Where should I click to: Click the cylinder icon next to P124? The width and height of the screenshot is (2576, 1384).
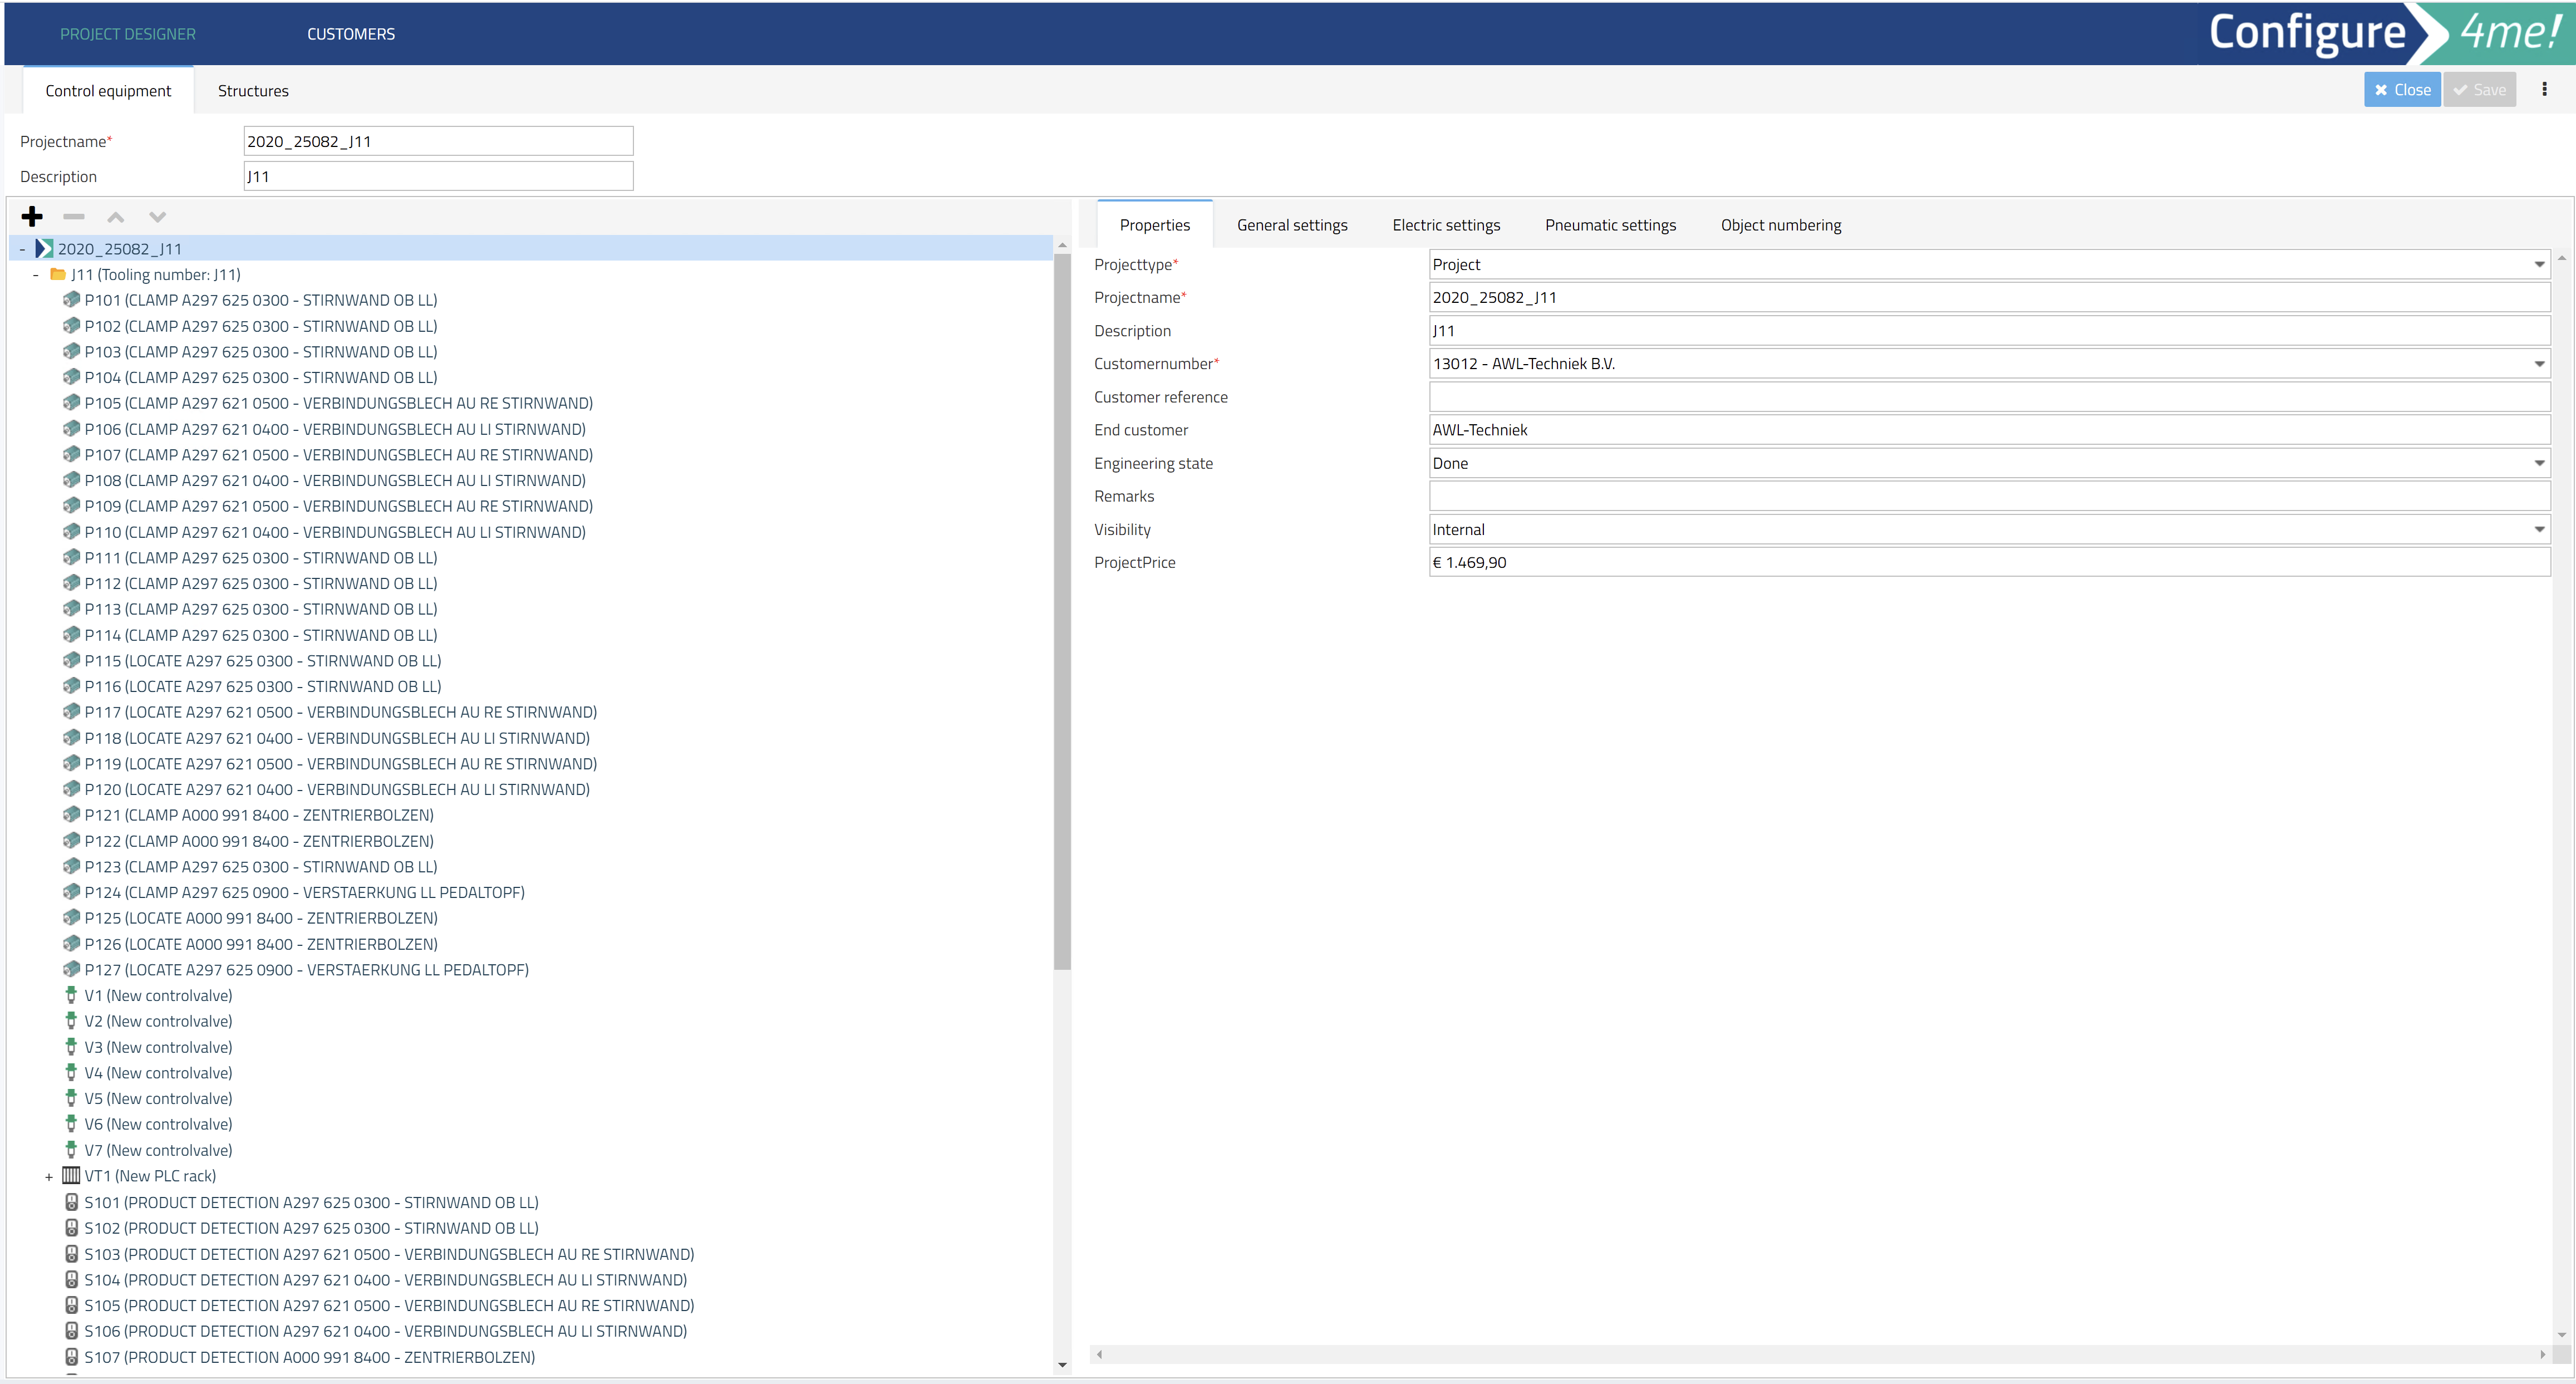71,891
